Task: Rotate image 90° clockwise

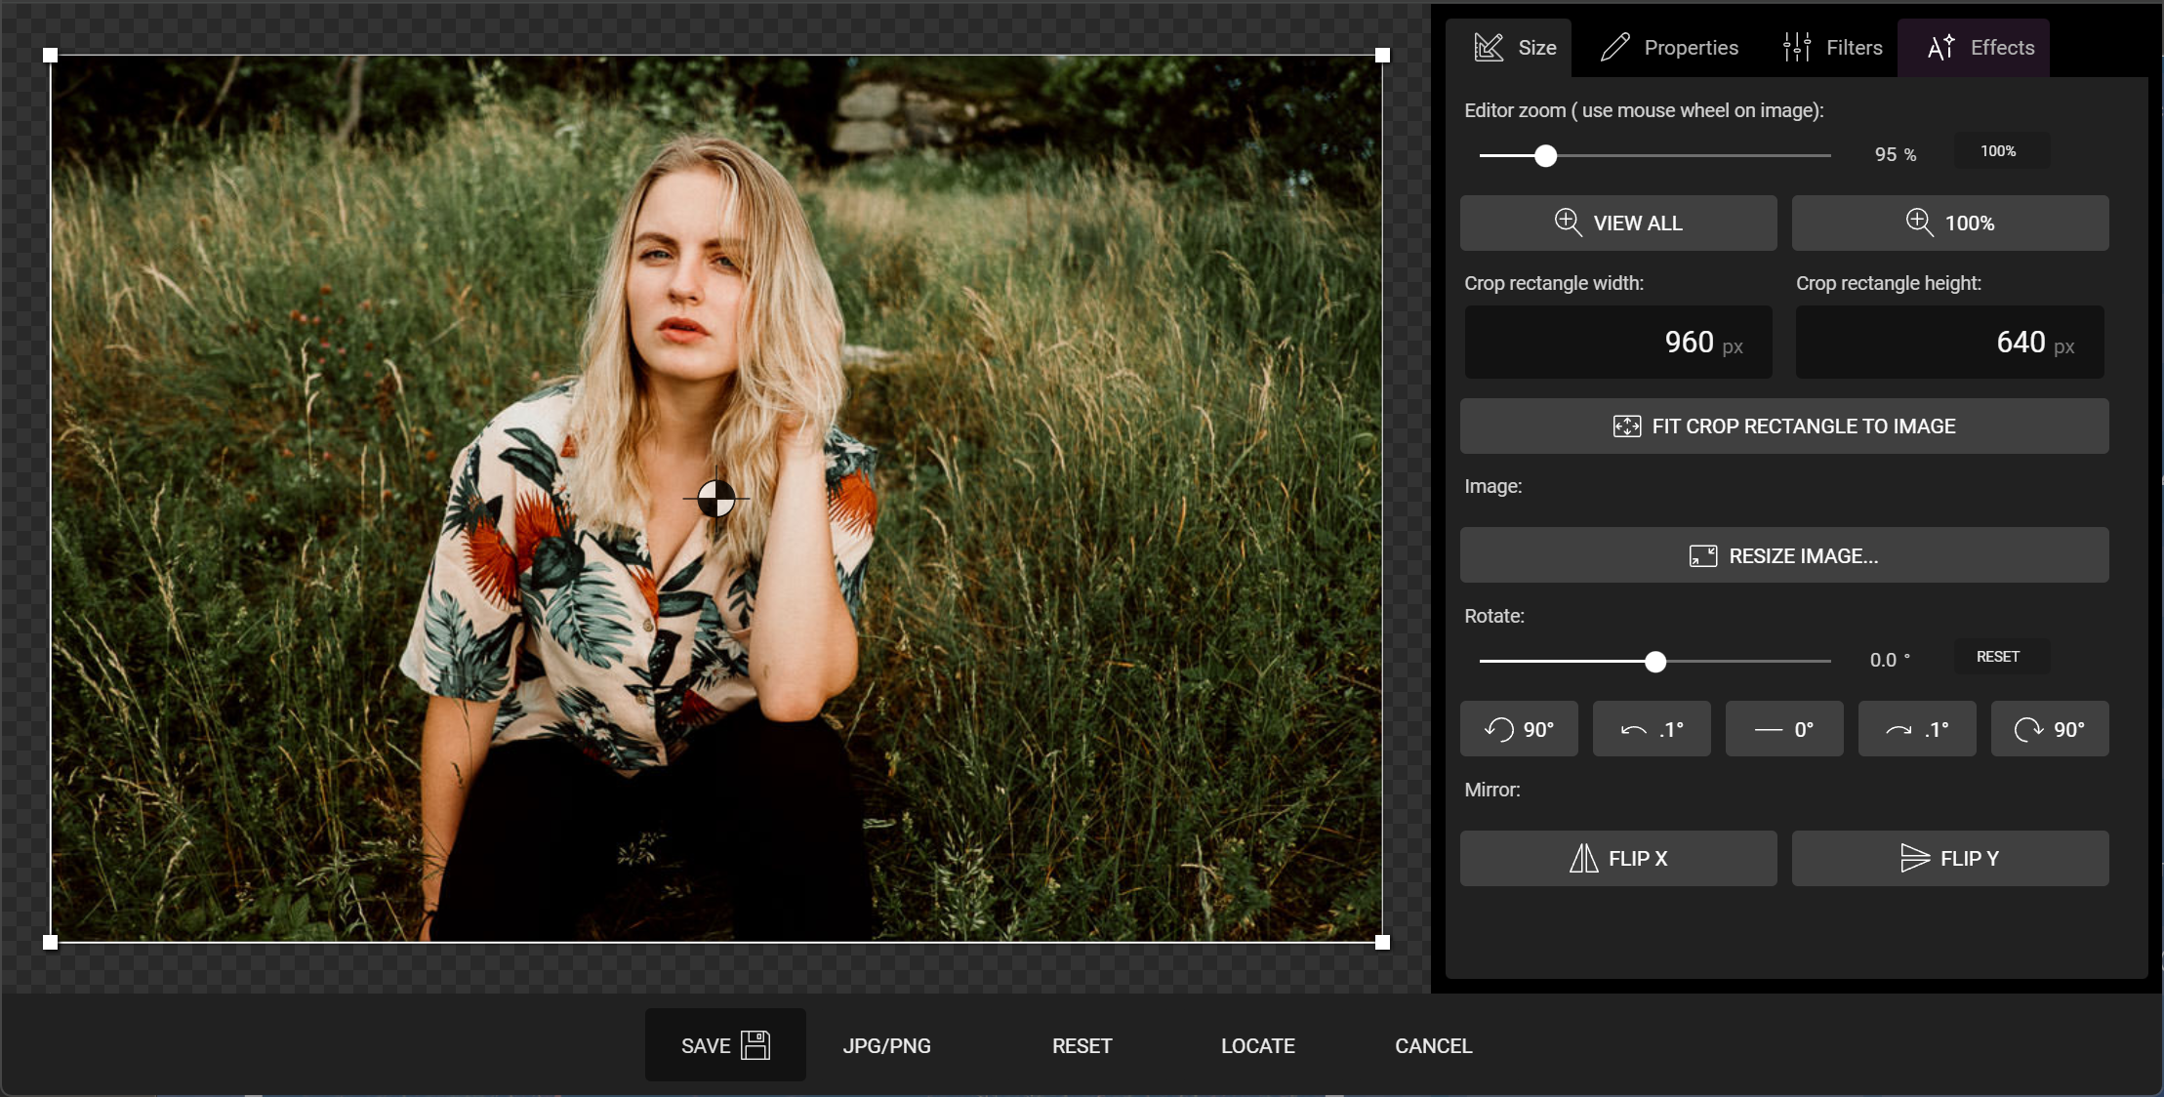Action: (2049, 729)
